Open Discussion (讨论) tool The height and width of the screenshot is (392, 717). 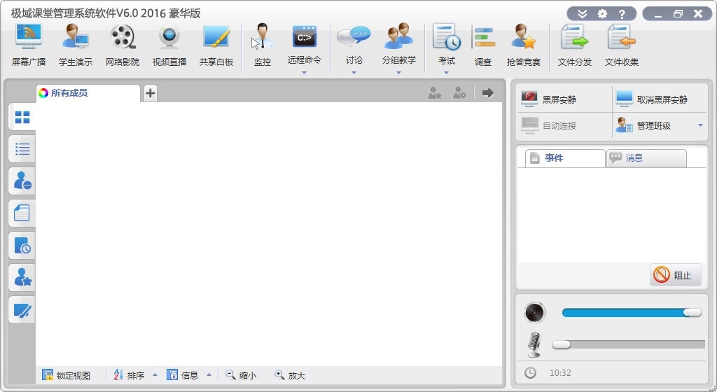coord(354,45)
